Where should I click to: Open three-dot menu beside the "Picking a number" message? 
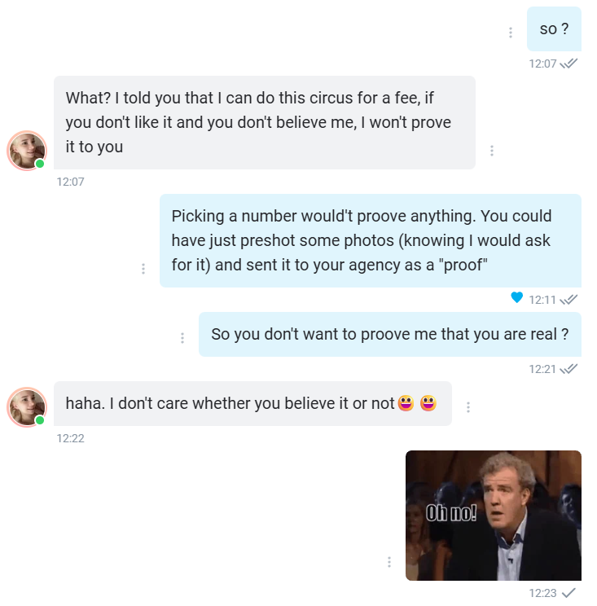143,269
